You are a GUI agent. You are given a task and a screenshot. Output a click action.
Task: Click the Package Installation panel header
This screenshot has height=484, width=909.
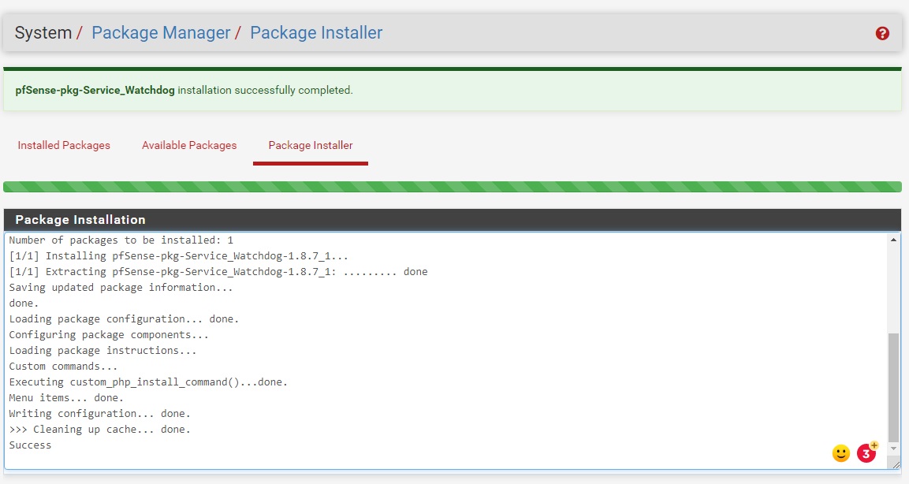[453, 220]
